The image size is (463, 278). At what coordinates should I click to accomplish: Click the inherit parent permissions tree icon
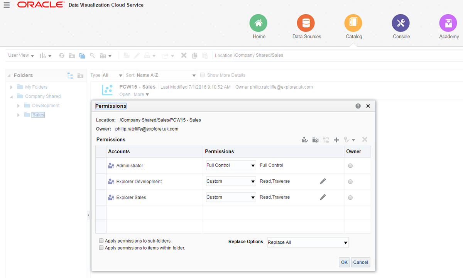[x=326, y=140]
